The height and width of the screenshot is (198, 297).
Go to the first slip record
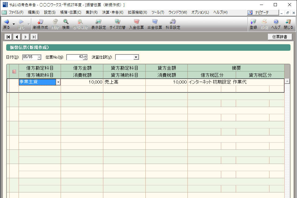(x=8, y=37)
